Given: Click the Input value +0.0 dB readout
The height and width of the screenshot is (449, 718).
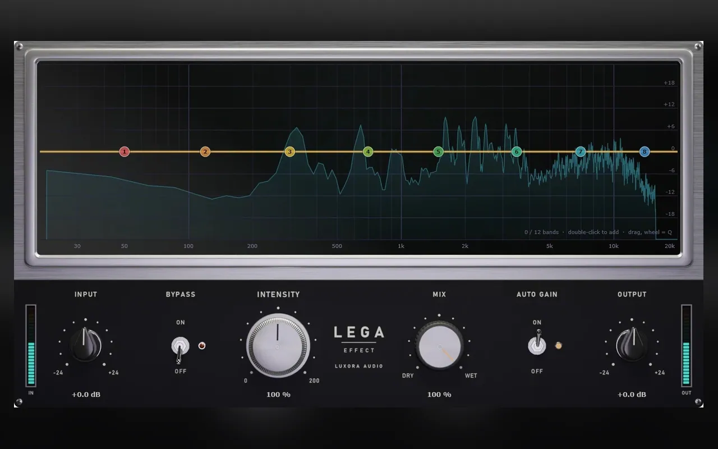Looking at the screenshot, I should (86, 395).
